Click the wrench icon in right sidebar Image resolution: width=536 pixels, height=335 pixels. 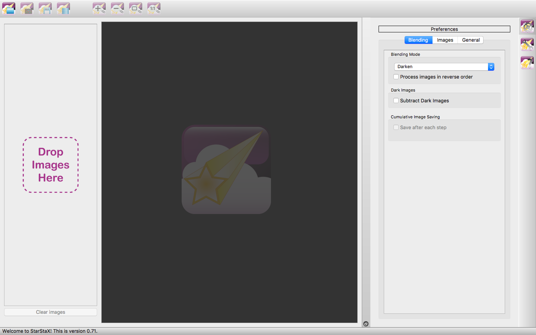pos(527,44)
